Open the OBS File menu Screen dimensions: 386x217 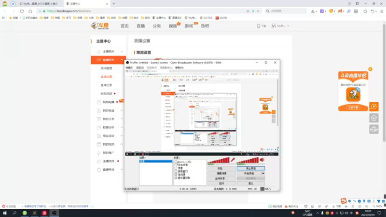[129, 68]
